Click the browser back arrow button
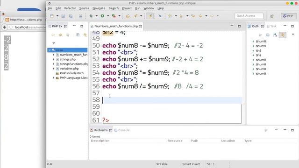The image size is (299, 168). 5,27
